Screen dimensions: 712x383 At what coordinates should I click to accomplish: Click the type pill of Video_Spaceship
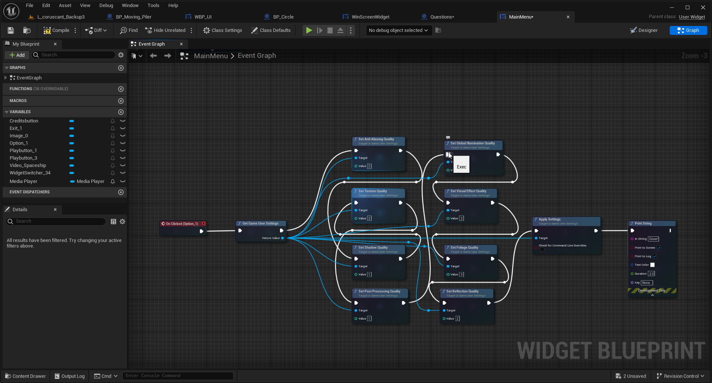point(72,166)
